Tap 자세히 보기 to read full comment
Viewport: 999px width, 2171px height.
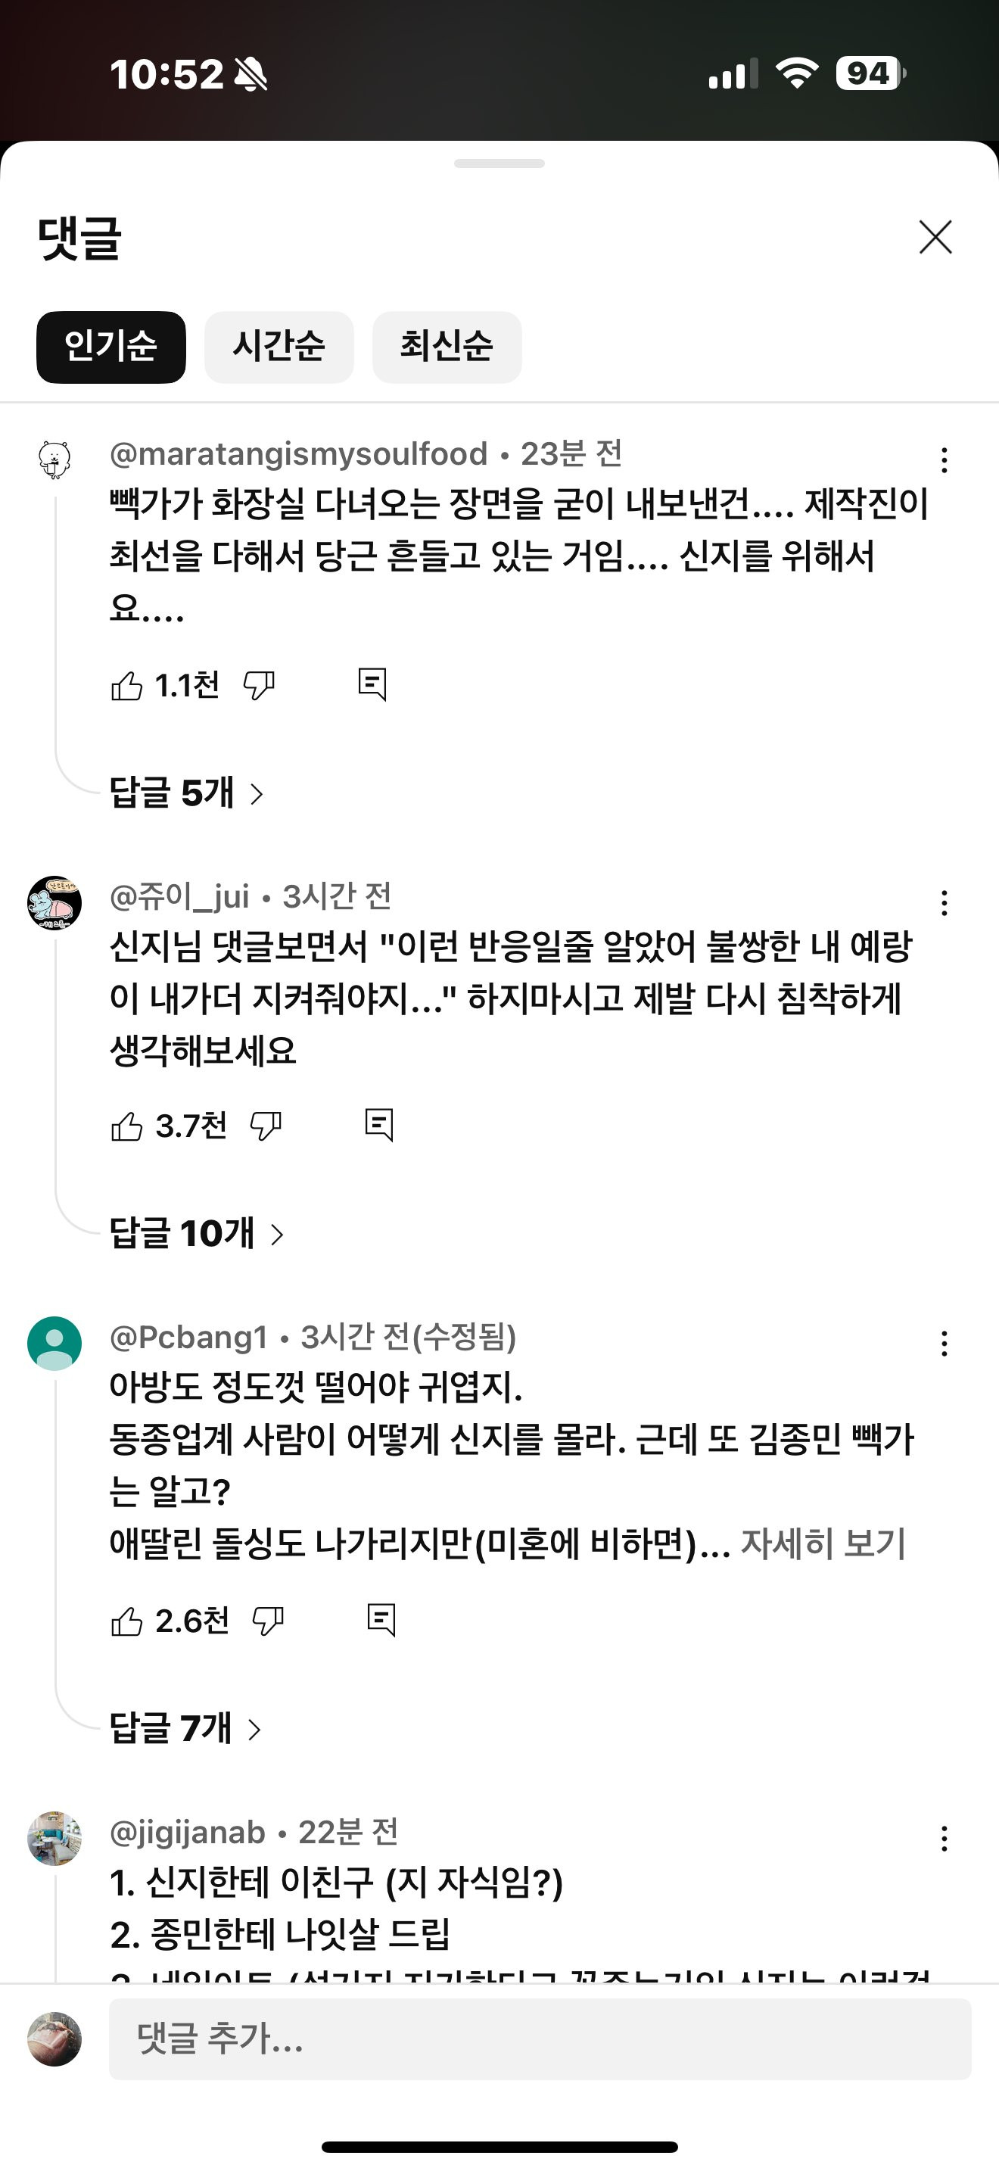coord(822,1544)
